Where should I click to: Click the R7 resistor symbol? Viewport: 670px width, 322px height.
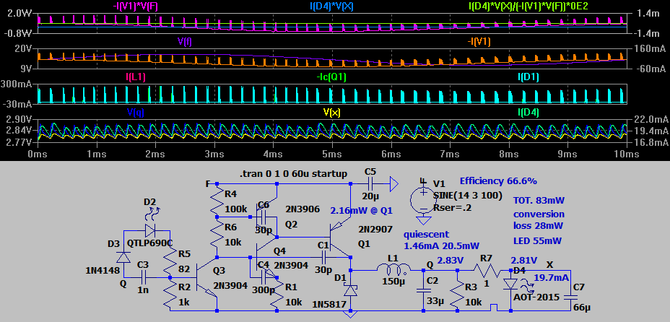click(x=487, y=273)
